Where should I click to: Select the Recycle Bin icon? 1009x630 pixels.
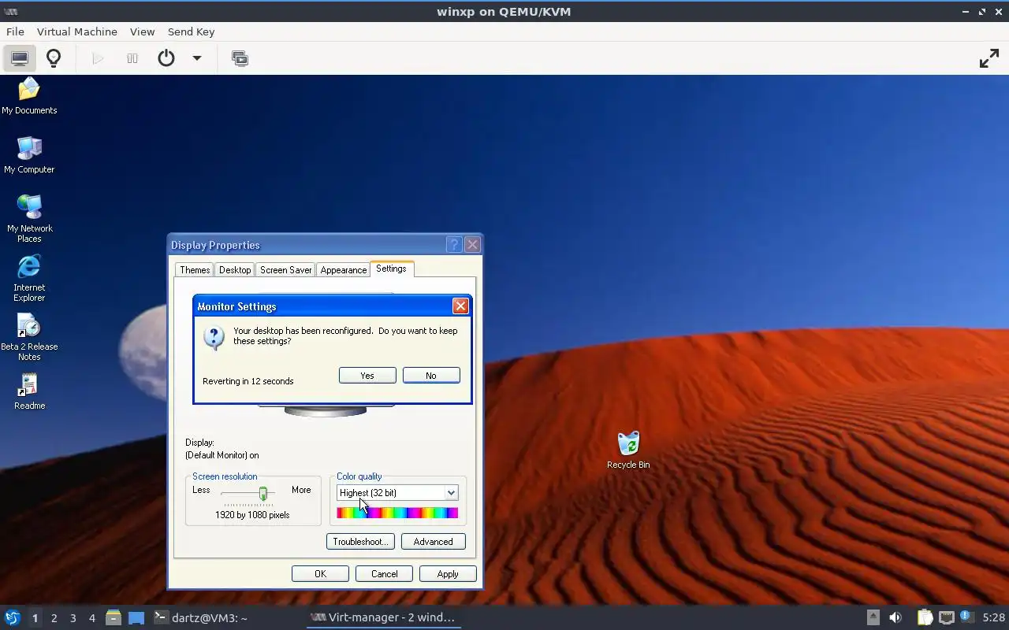tap(628, 450)
